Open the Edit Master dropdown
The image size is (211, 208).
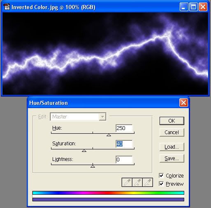(78, 117)
